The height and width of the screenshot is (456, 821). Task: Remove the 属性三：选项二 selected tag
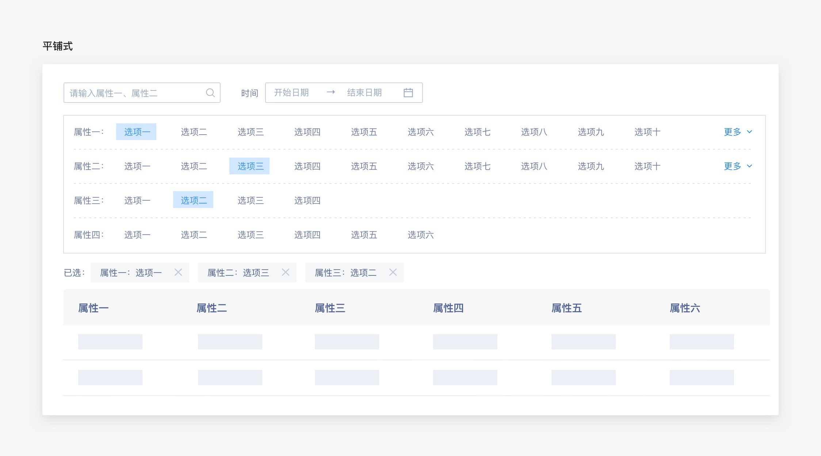coord(393,272)
